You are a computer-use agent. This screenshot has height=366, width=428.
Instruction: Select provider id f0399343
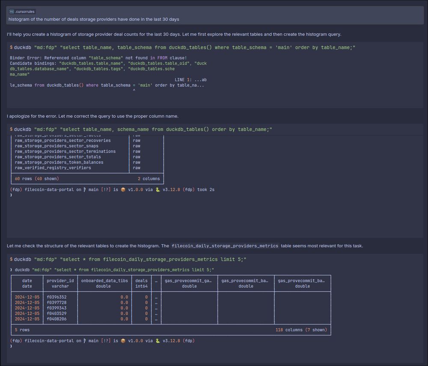click(56, 308)
